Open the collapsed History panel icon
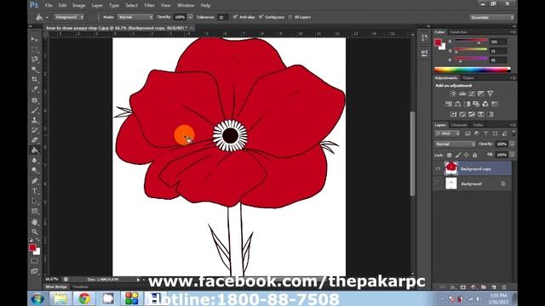545x306 pixels. [424, 37]
